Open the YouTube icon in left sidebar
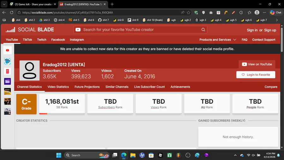The width and height of the screenshot is (284, 160). pyautogui.click(x=8, y=50)
